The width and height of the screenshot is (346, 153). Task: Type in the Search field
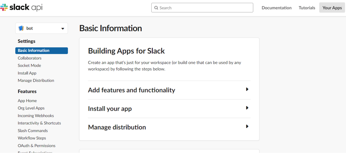(x=205, y=8)
